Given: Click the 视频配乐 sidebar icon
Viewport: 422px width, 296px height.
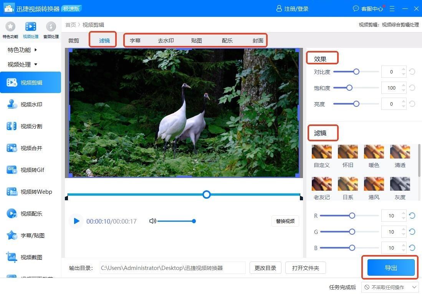Looking at the screenshot, I should click(12, 213).
